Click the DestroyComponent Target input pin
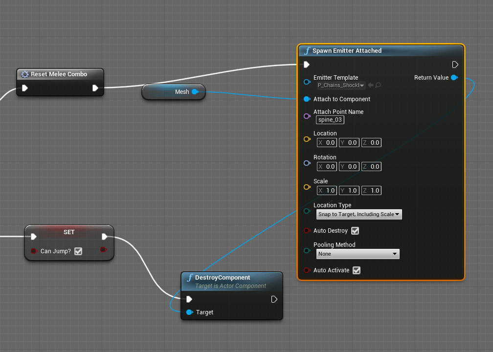The height and width of the screenshot is (352, 493). (189, 312)
